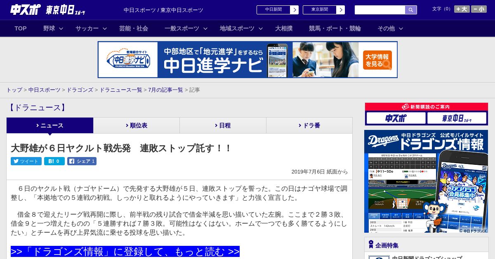Click 「ドラゴンズ情報」に登録して、もっと読む link
Viewport: 495px width, 259px height.
pyautogui.click(x=125, y=252)
